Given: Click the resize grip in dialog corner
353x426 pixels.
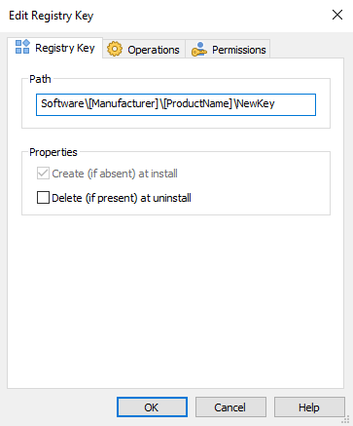Looking at the screenshot, I should pyautogui.click(x=346, y=419).
